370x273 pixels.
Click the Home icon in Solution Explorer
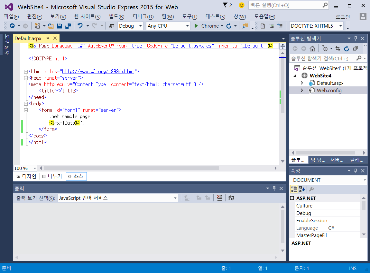click(312, 48)
